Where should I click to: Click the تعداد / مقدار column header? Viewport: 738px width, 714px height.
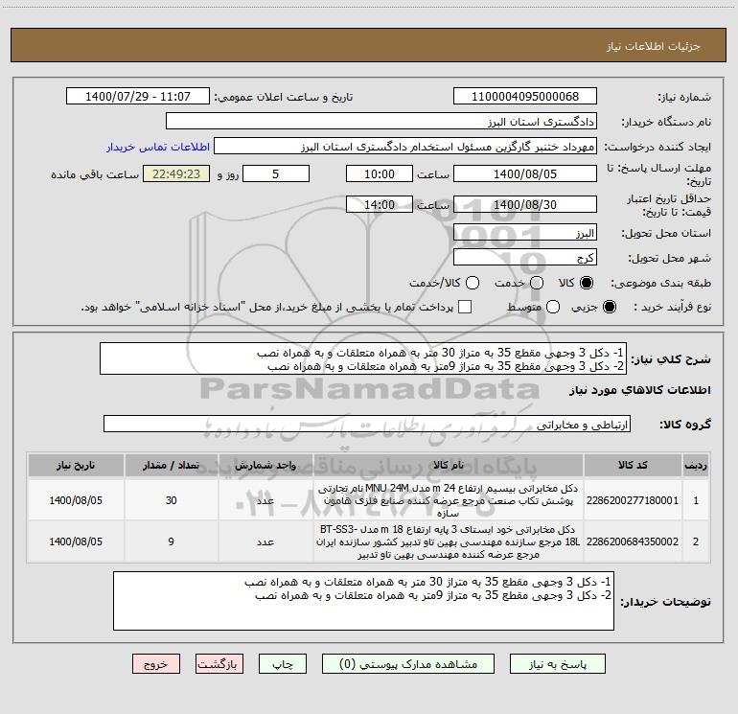pos(171,465)
